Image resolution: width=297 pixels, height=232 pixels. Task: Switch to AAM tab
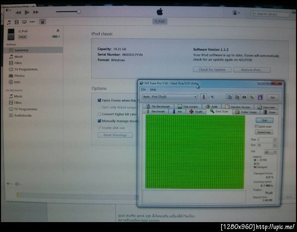(211, 107)
